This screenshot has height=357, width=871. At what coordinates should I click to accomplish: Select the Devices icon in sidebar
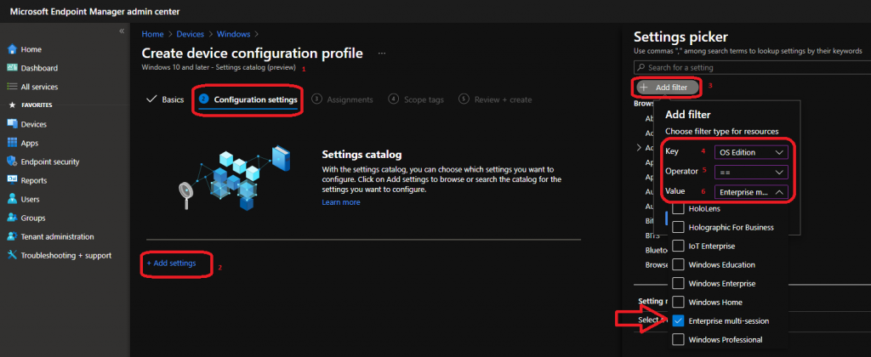12,124
